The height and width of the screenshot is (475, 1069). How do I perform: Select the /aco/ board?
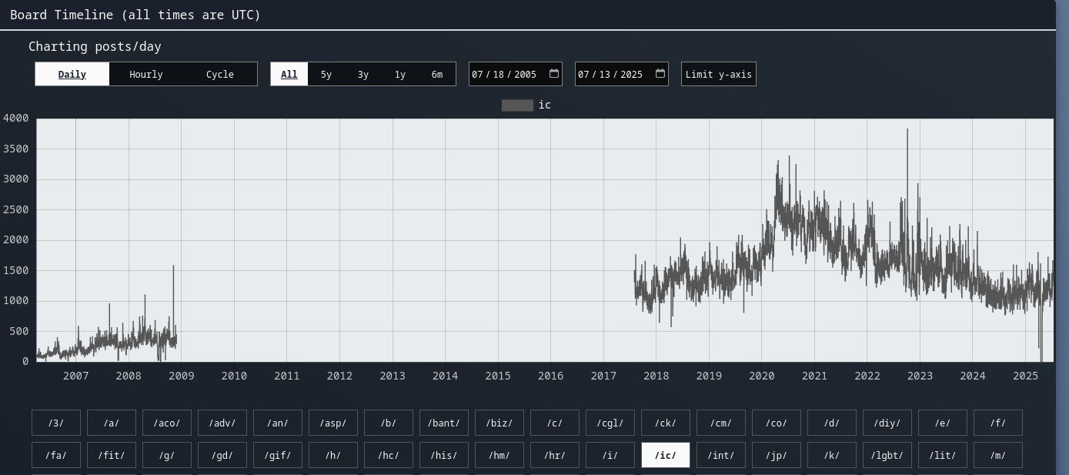167,423
